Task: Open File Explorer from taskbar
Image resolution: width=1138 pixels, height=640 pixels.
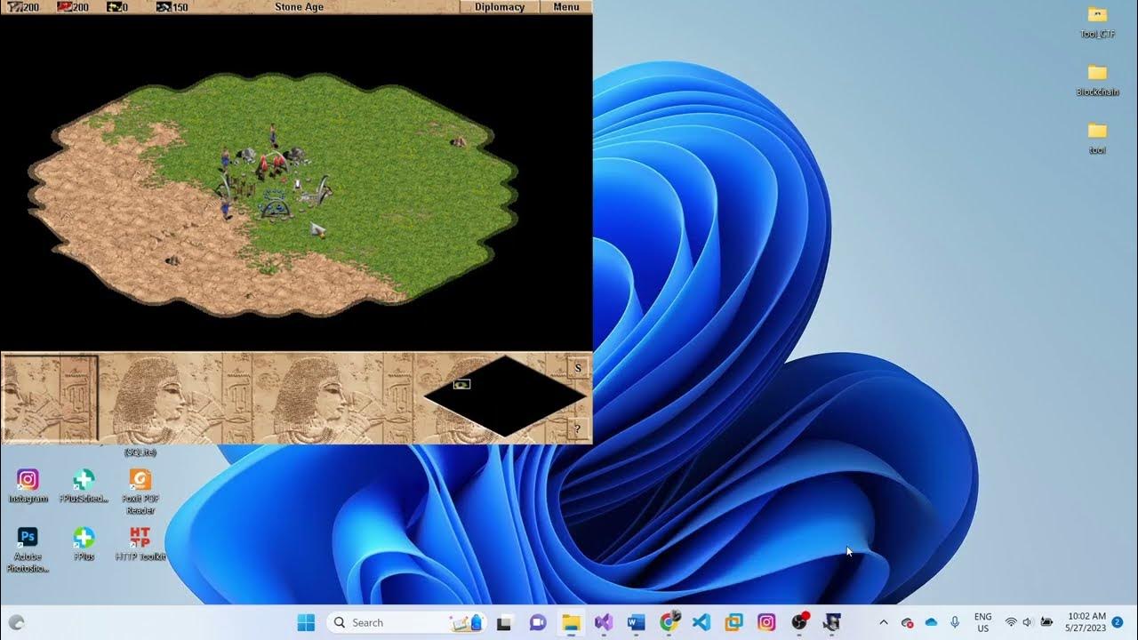Action: point(570,622)
